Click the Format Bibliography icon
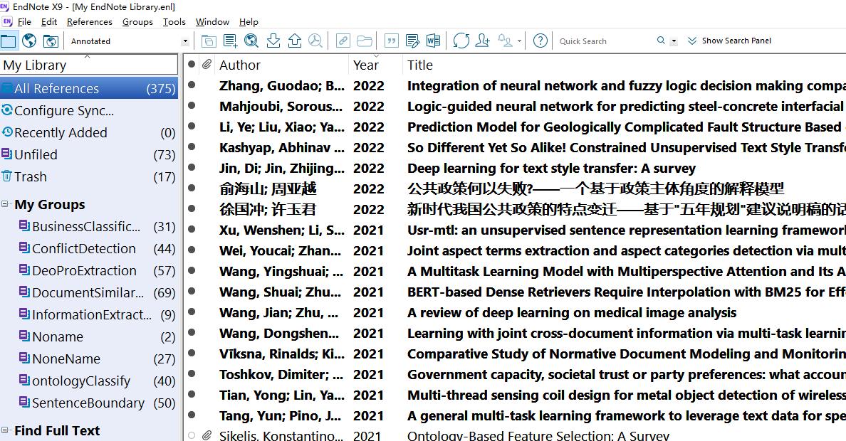This screenshot has height=441, width=846. click(x=413, y=41)
